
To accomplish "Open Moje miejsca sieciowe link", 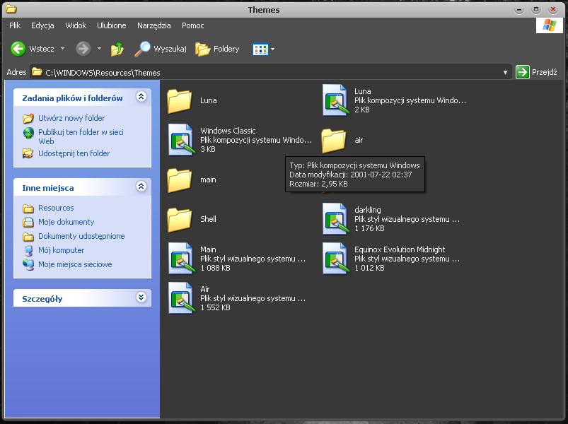I will [x=75, y=264].
